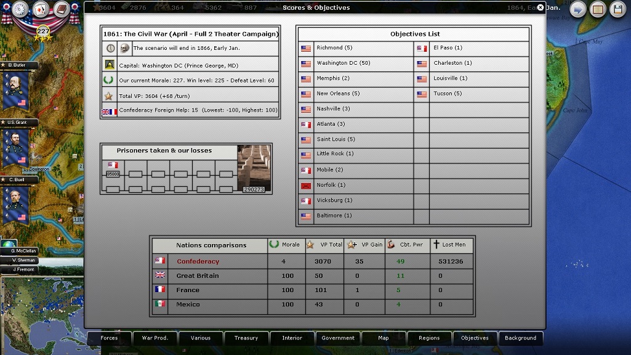Click the J. Fremont army tab
This screenshot has width=631, height=355.
22,269
